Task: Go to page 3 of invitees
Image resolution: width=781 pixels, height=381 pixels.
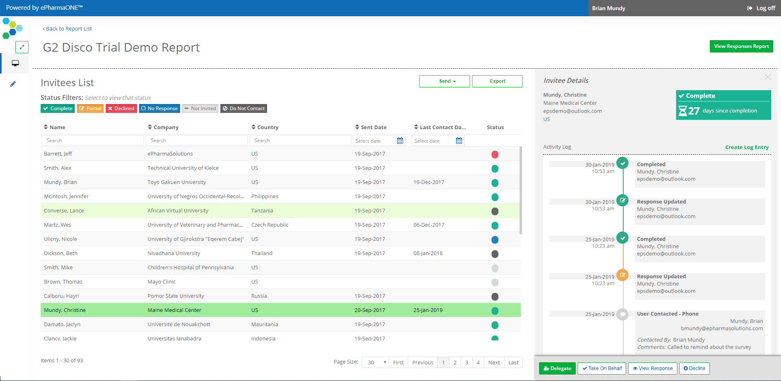Action: coord(467,362)
